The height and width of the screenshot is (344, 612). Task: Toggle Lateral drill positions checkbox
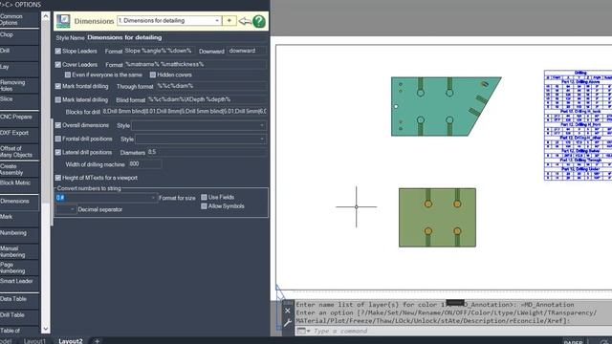tap(58, 153)
